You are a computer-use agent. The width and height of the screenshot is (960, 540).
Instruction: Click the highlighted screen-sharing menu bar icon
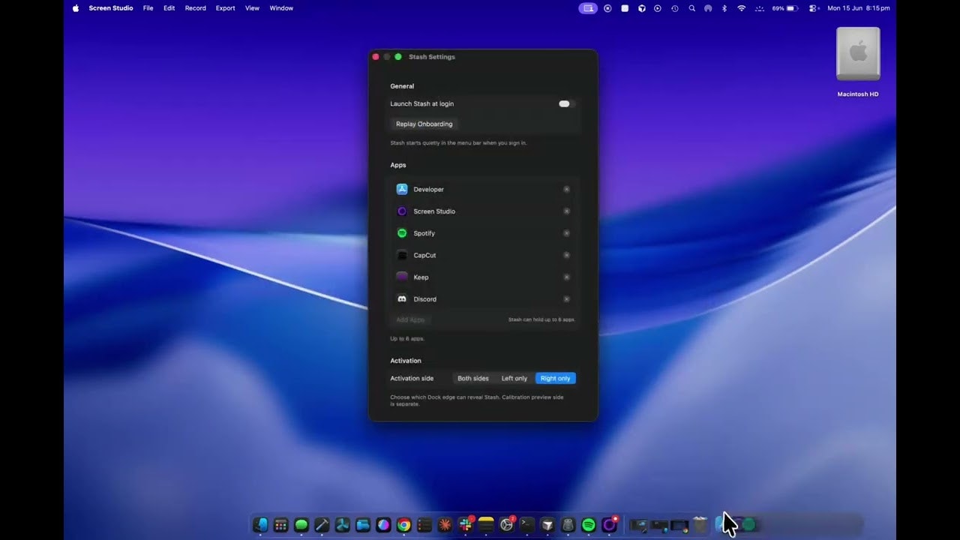coord(589,8)
